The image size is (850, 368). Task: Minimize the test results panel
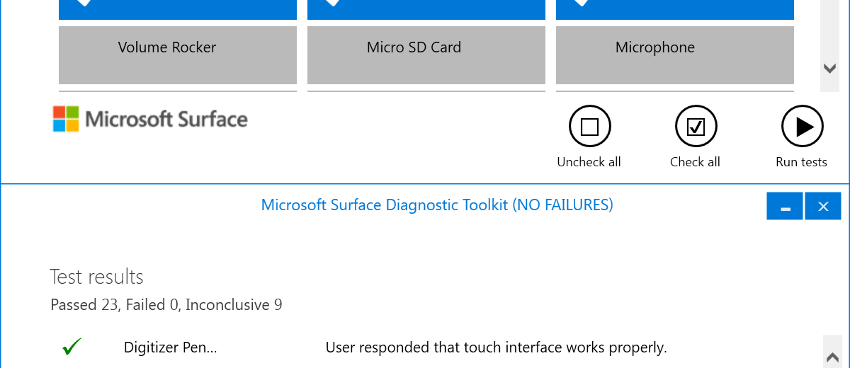coord(785,207)
